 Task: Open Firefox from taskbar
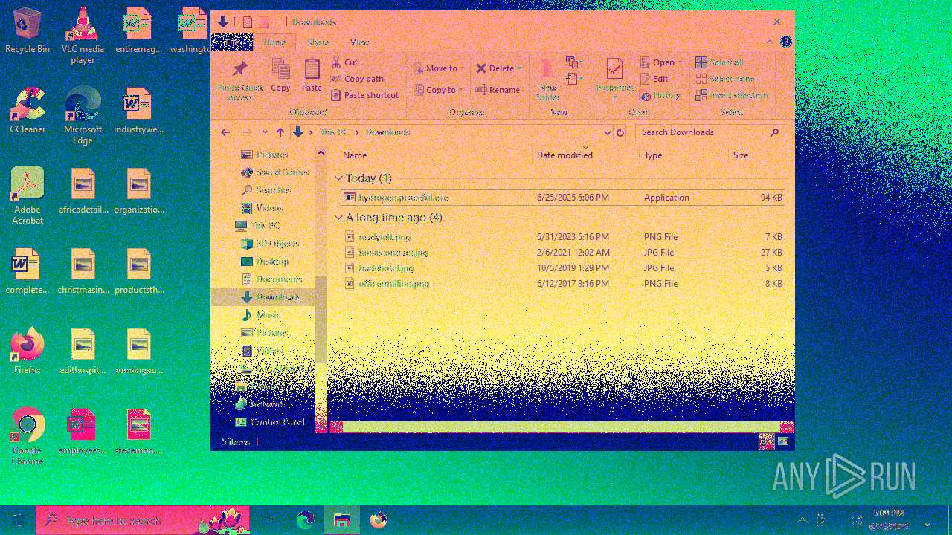(379, 520)
